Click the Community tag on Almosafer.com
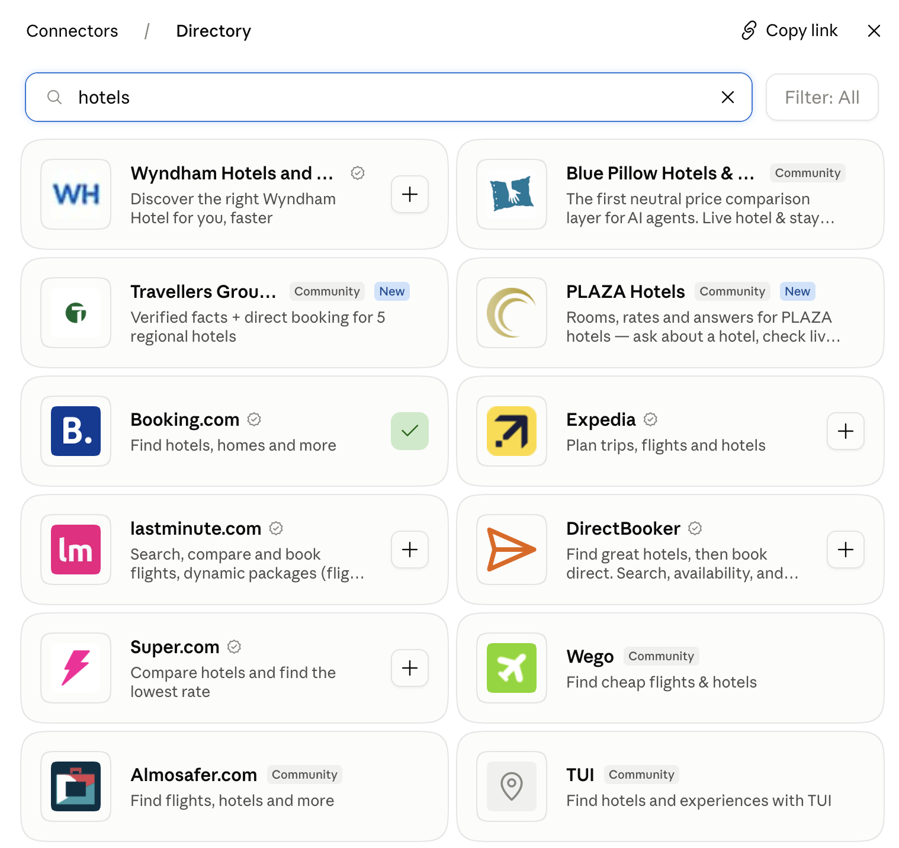This screenshot has height=848, width=899. click(x=304, y=775)
